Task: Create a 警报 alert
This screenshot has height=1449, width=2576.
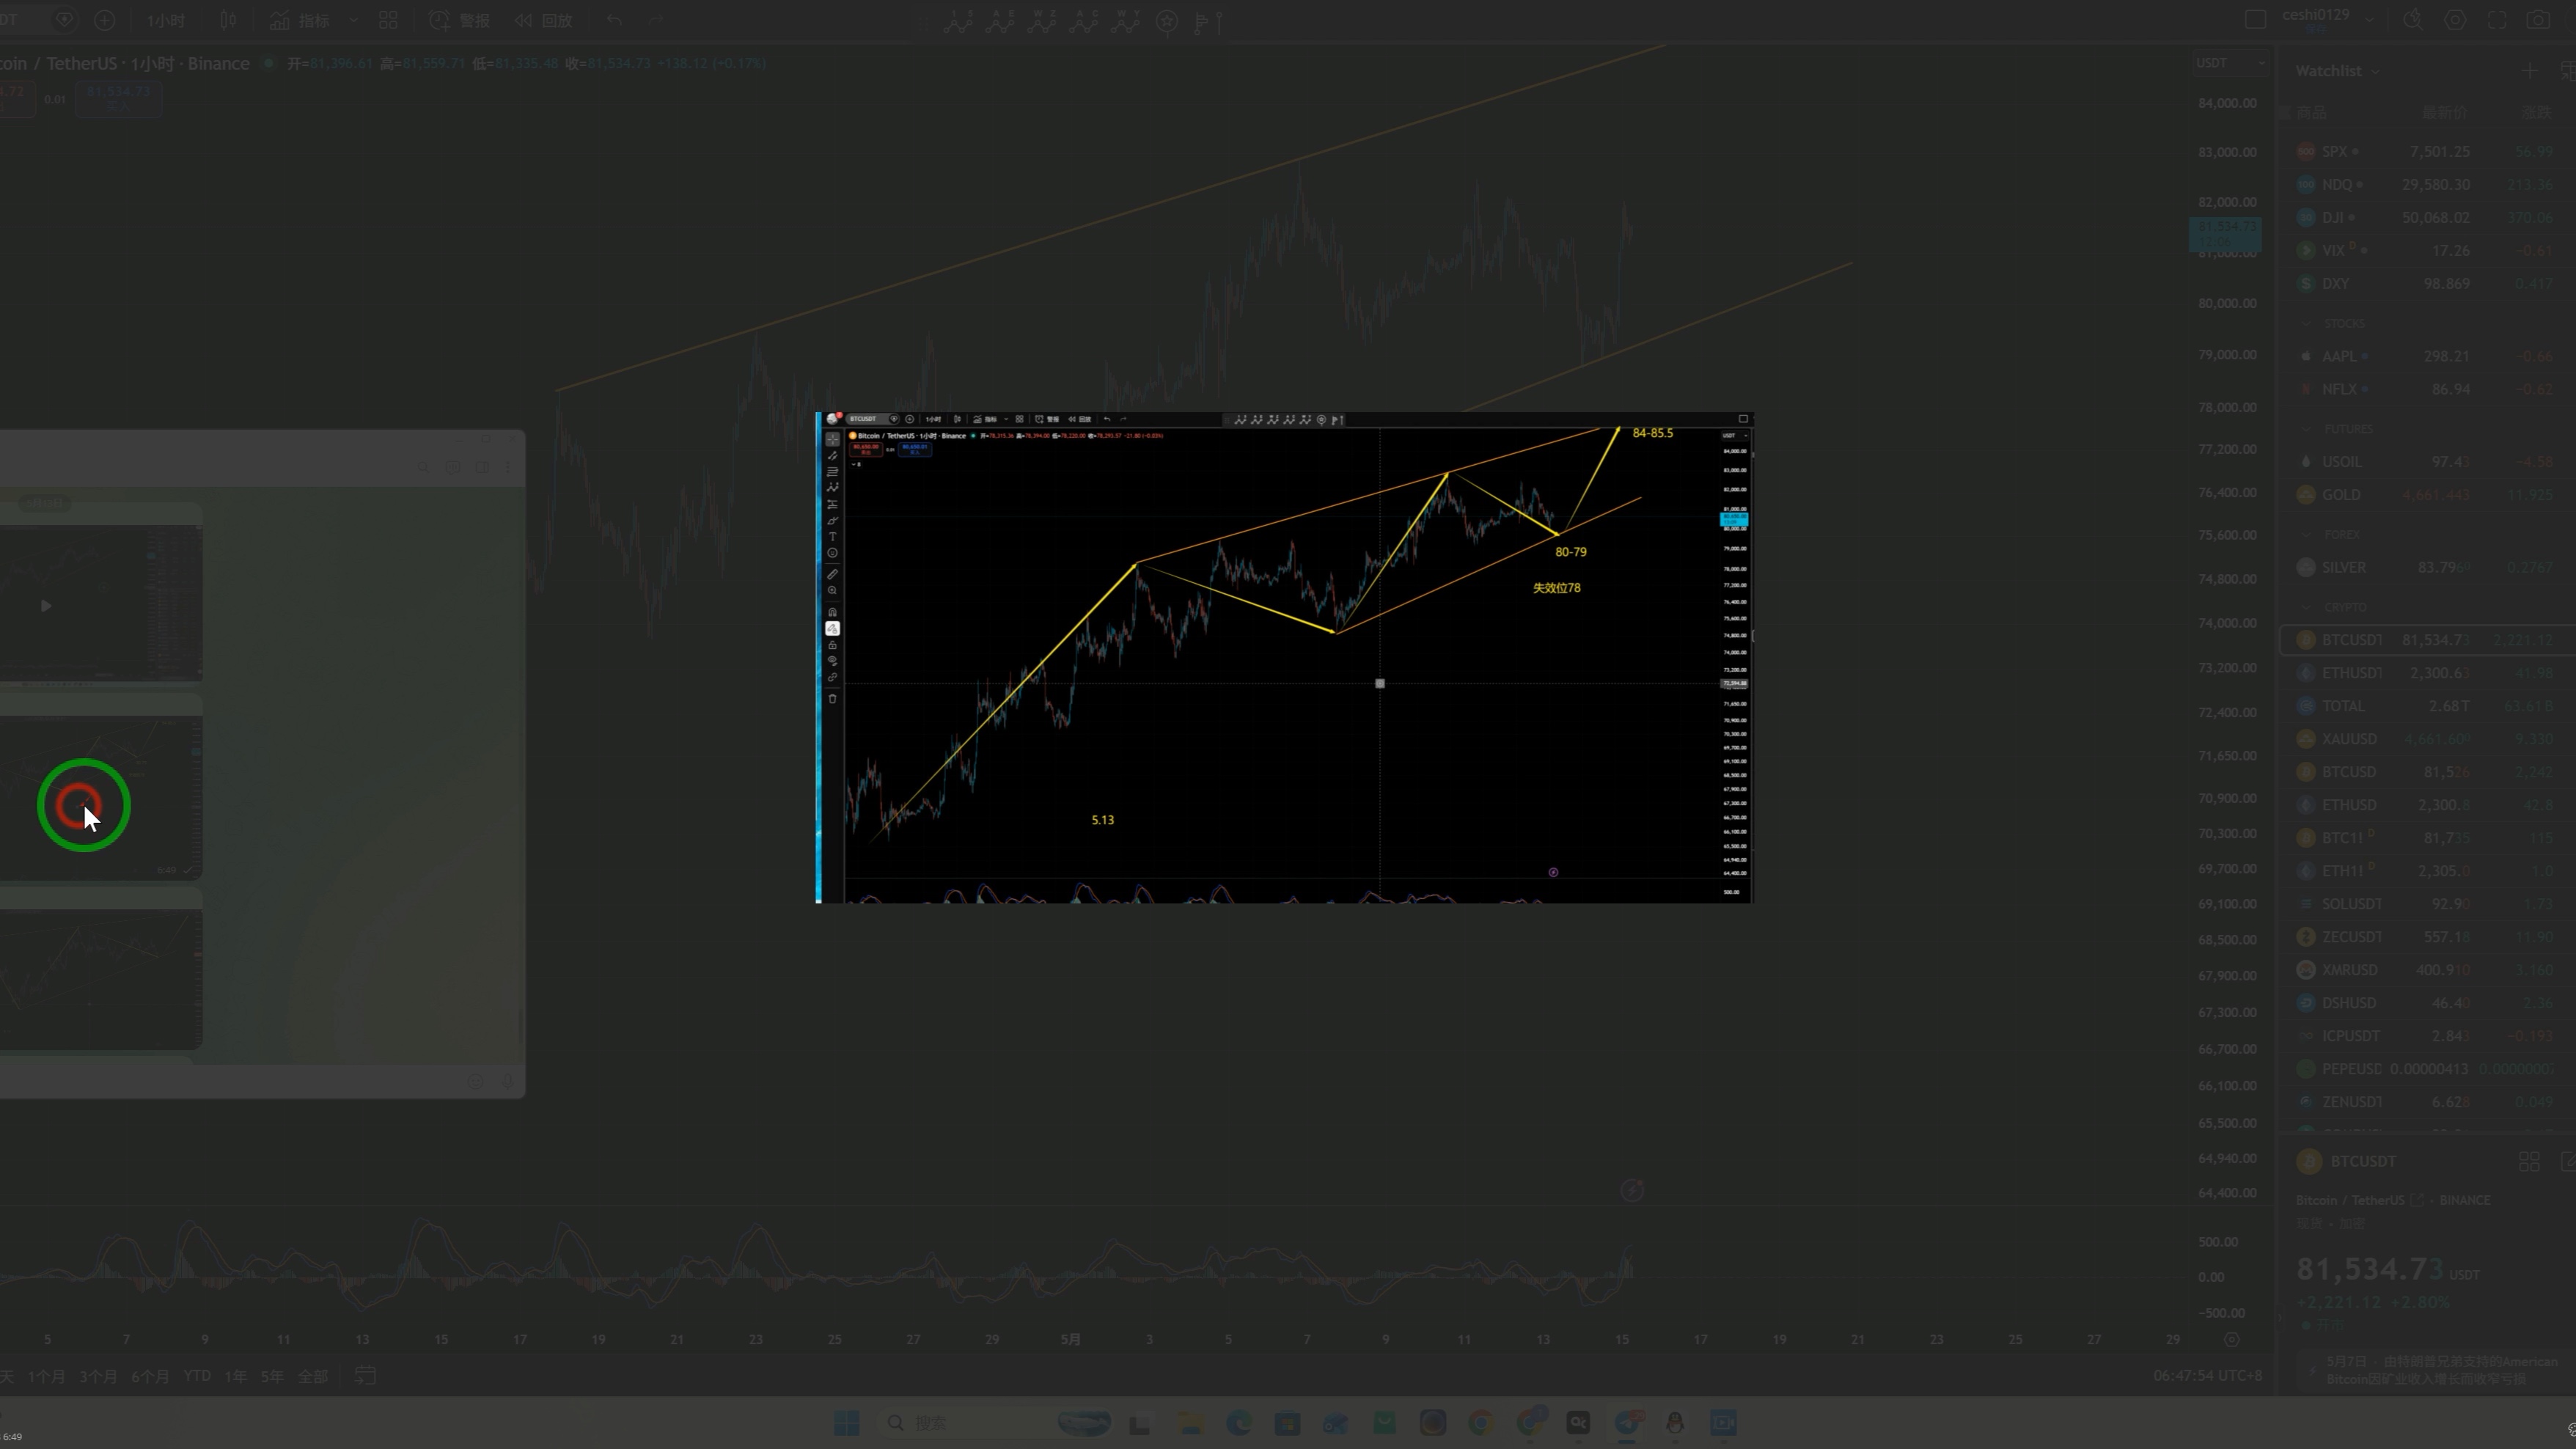Action: pyautogui.click(x=459, y=20)
